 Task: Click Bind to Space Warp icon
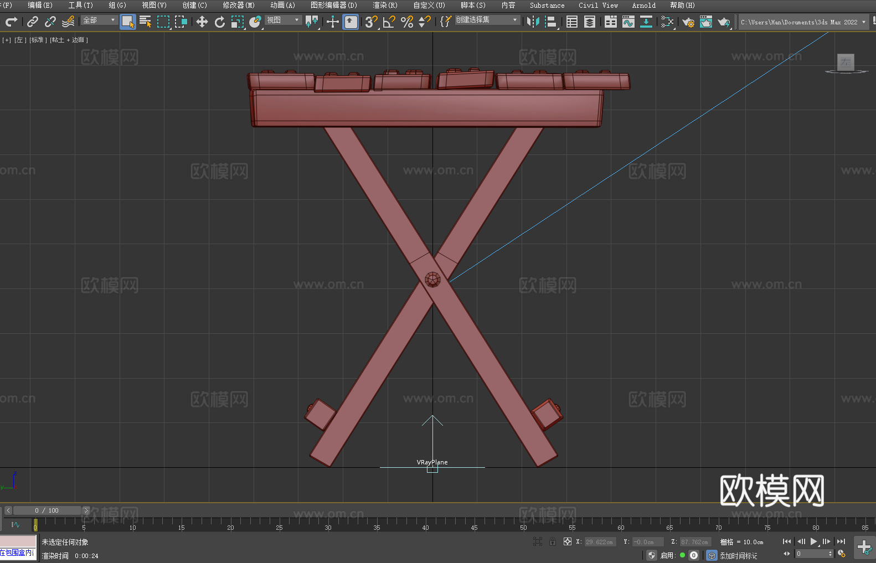pos(68,22)
